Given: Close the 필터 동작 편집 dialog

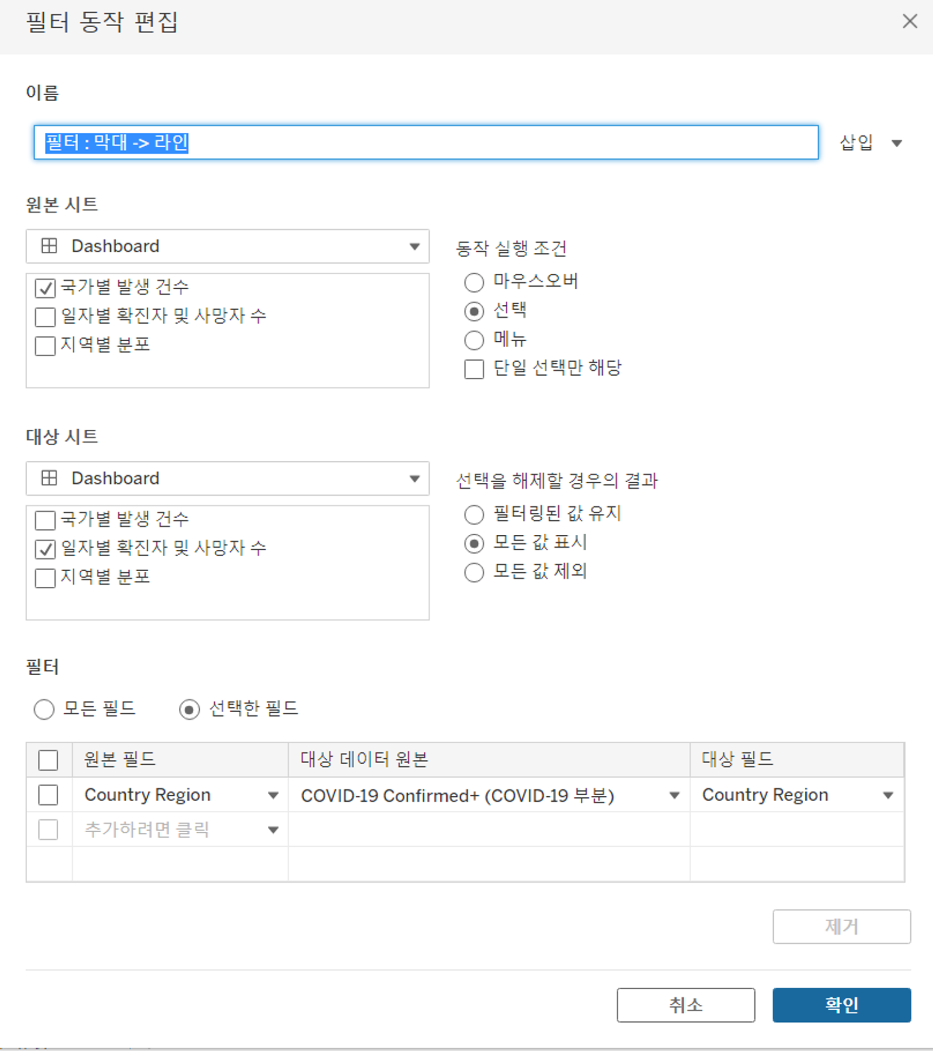Looking at the screenshot, I should click(910, 21).
